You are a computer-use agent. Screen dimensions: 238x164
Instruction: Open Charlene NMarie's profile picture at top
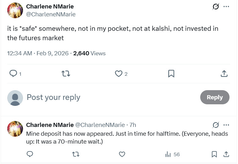[x=15, y=10]
